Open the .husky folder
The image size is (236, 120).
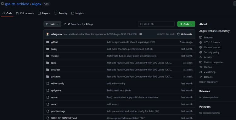[x=54, y=49]
